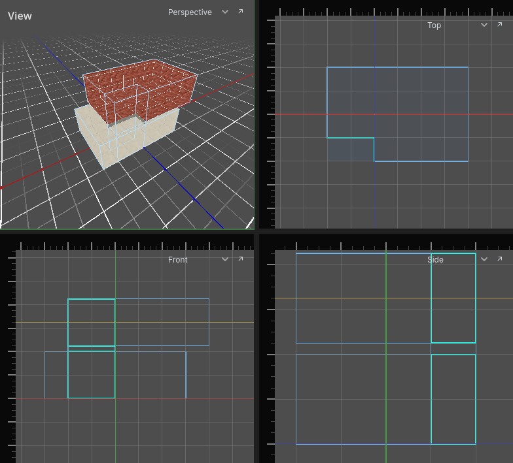Click the View heading text

coord(20,16)
